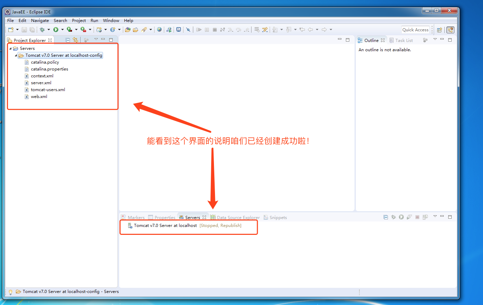This screenshot has width=483, height=305.
Task: Open the Help menu
Action: [x=129, y=21]
